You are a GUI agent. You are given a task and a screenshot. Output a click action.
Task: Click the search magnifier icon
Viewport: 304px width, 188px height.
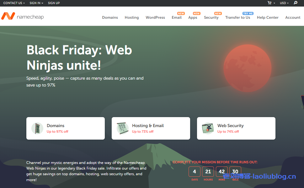(295, 3)
